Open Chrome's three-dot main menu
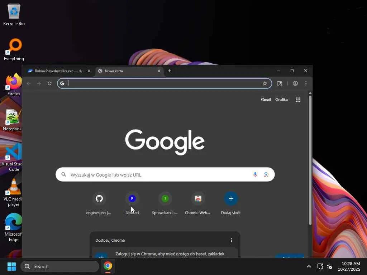Image resolution: width=367 pixels, height=275 pixels. pyautogui.click(x=306, y=83)
